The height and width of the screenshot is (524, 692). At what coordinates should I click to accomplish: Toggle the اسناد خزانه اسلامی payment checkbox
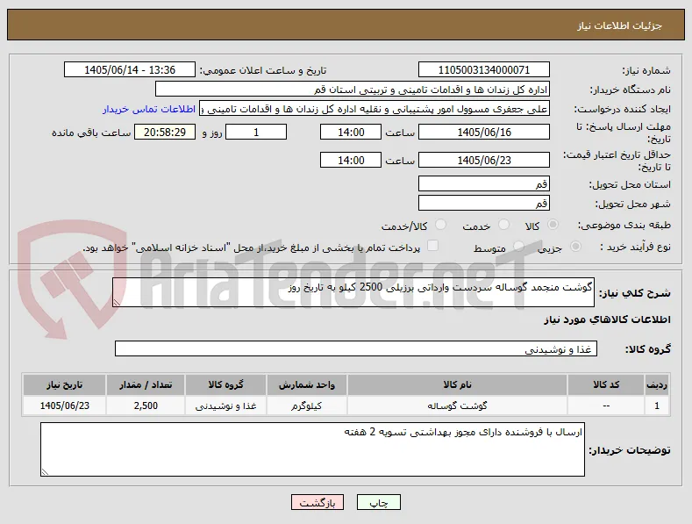tap(433, 246)
